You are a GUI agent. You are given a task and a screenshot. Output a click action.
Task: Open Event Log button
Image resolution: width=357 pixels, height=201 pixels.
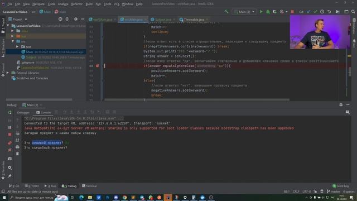point(341,186)
